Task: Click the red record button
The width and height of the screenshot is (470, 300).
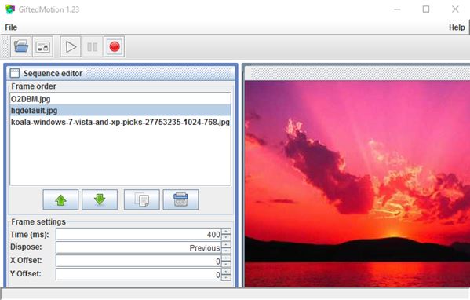Action: (115, 46)
